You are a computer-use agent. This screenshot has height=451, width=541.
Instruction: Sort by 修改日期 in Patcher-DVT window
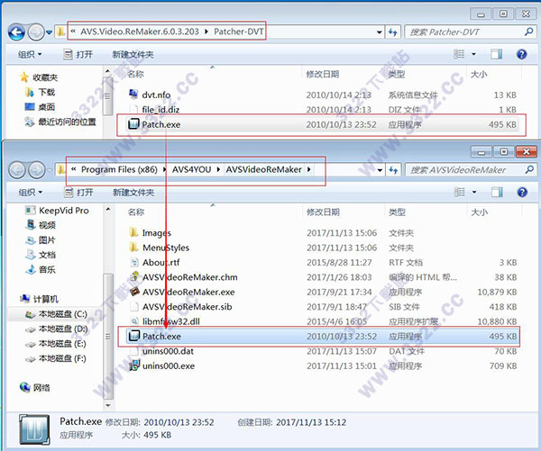click(322, 74)
